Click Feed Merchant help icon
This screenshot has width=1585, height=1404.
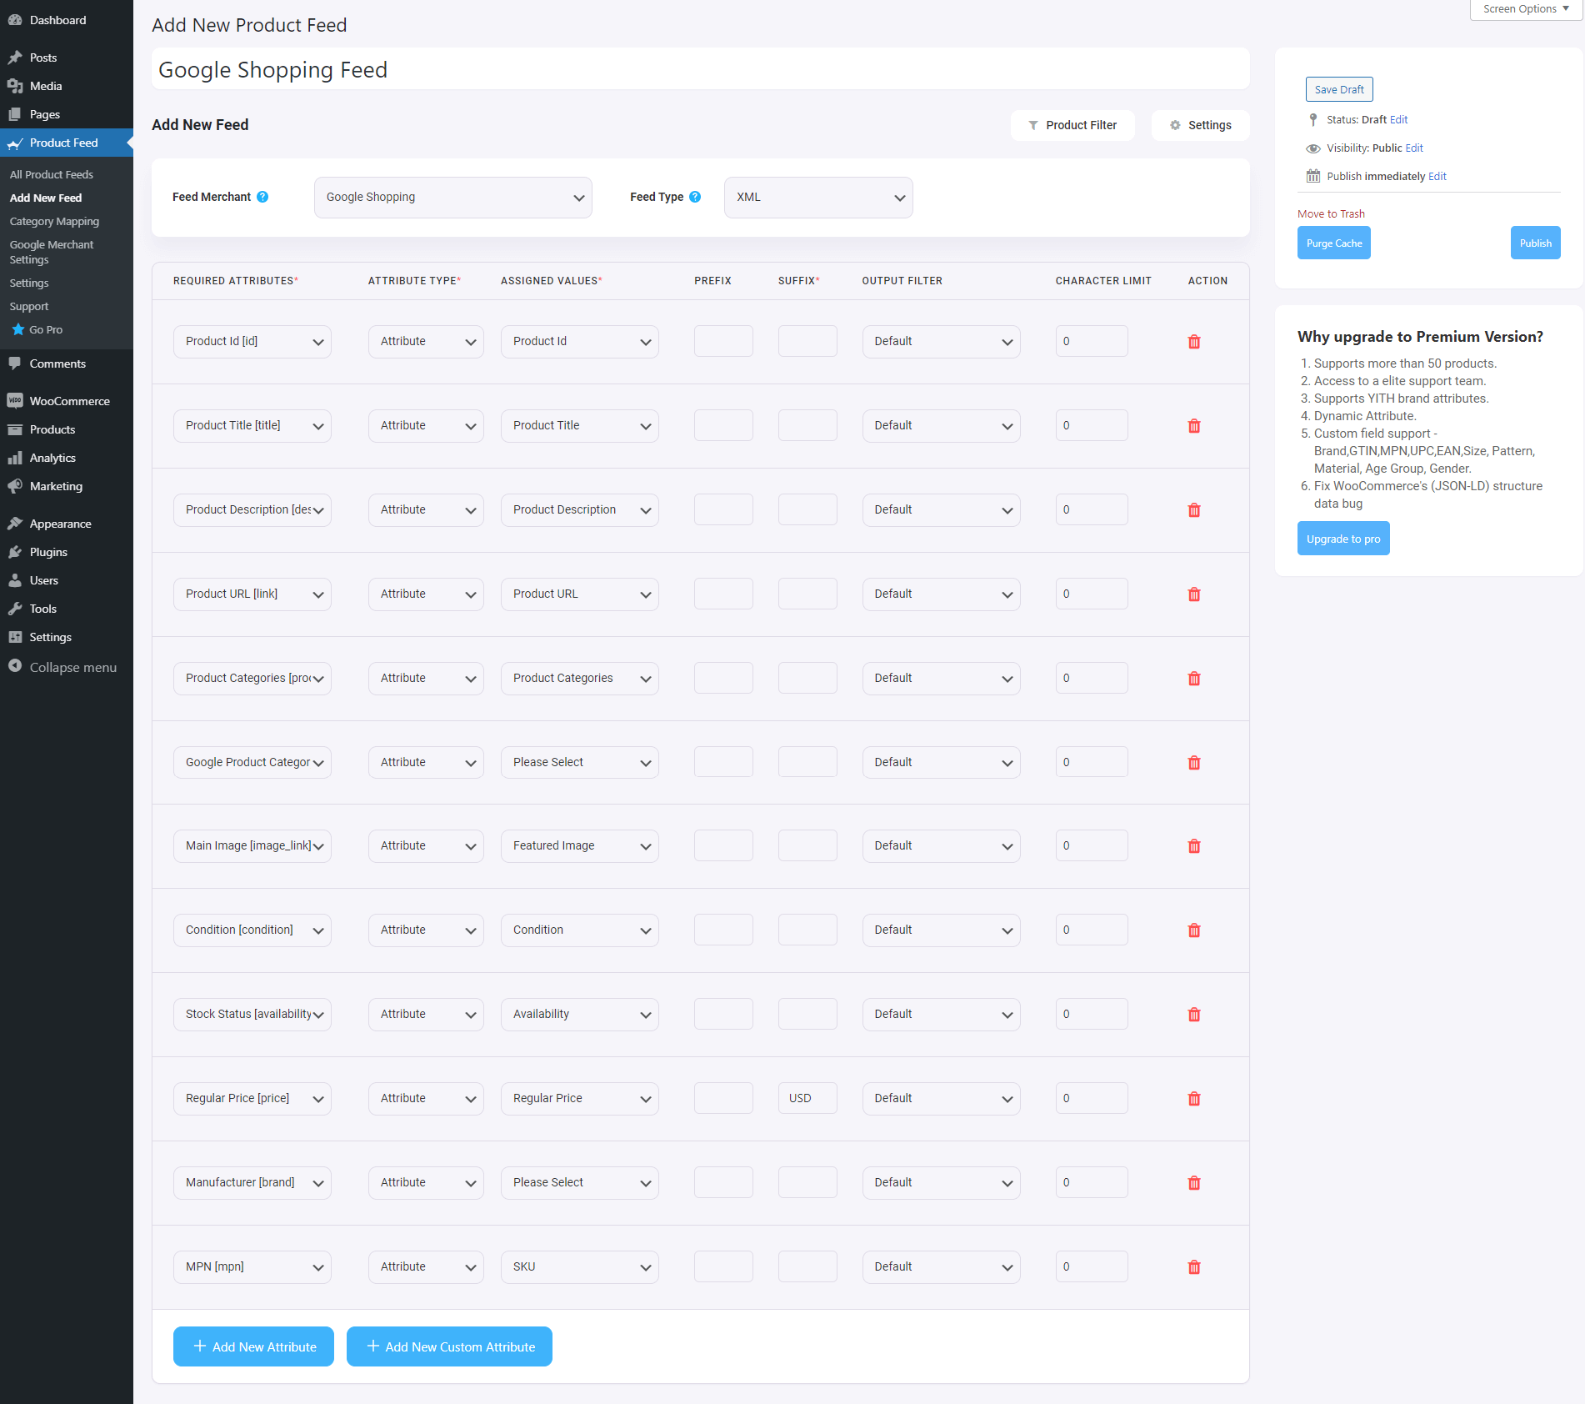tap(262, 197)
